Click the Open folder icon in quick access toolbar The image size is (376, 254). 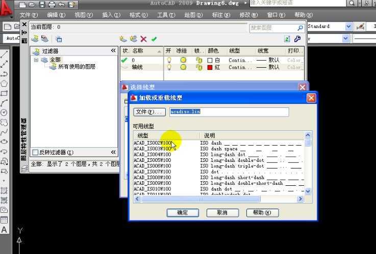32,5
